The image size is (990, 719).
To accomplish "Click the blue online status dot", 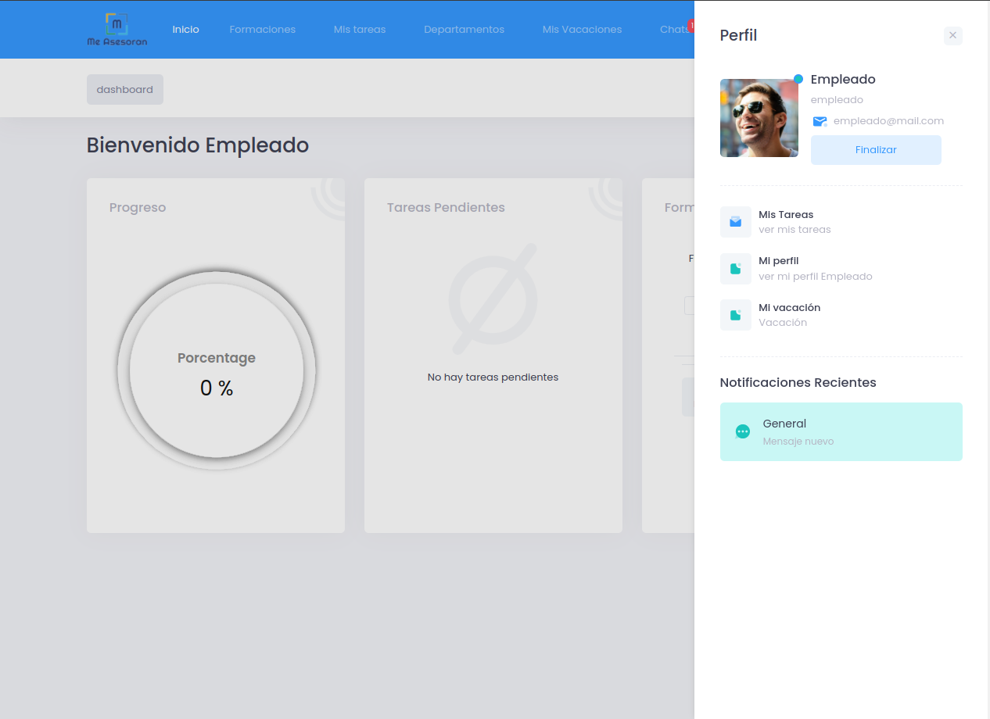I will point(798,79).
